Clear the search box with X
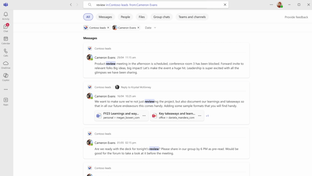 (x=225, y=5)
